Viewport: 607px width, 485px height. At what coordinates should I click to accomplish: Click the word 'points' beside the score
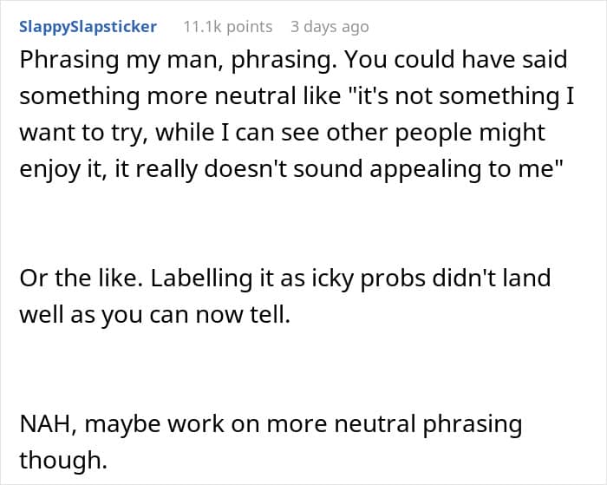pyautogui.click(x=250, y=27)
